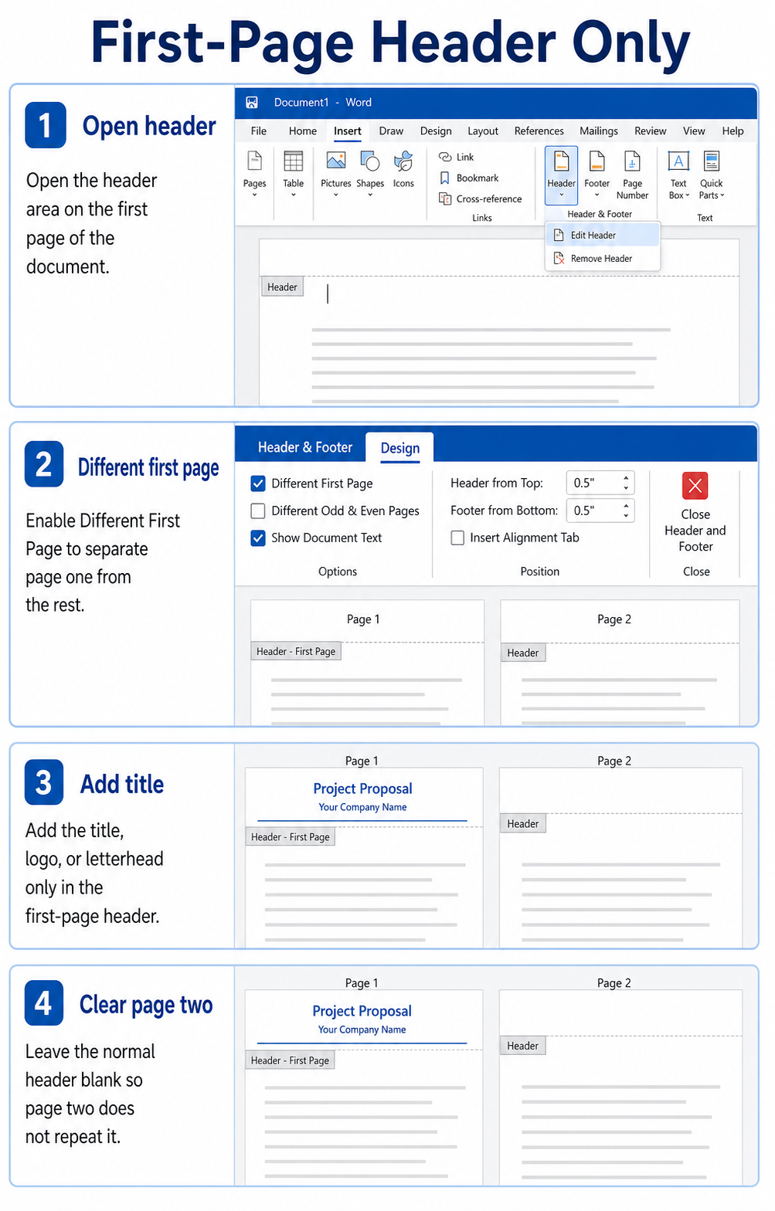Open Design tab next to Draw
Viewport: 775px width, 1211px height.
click(x=436, y=131)
